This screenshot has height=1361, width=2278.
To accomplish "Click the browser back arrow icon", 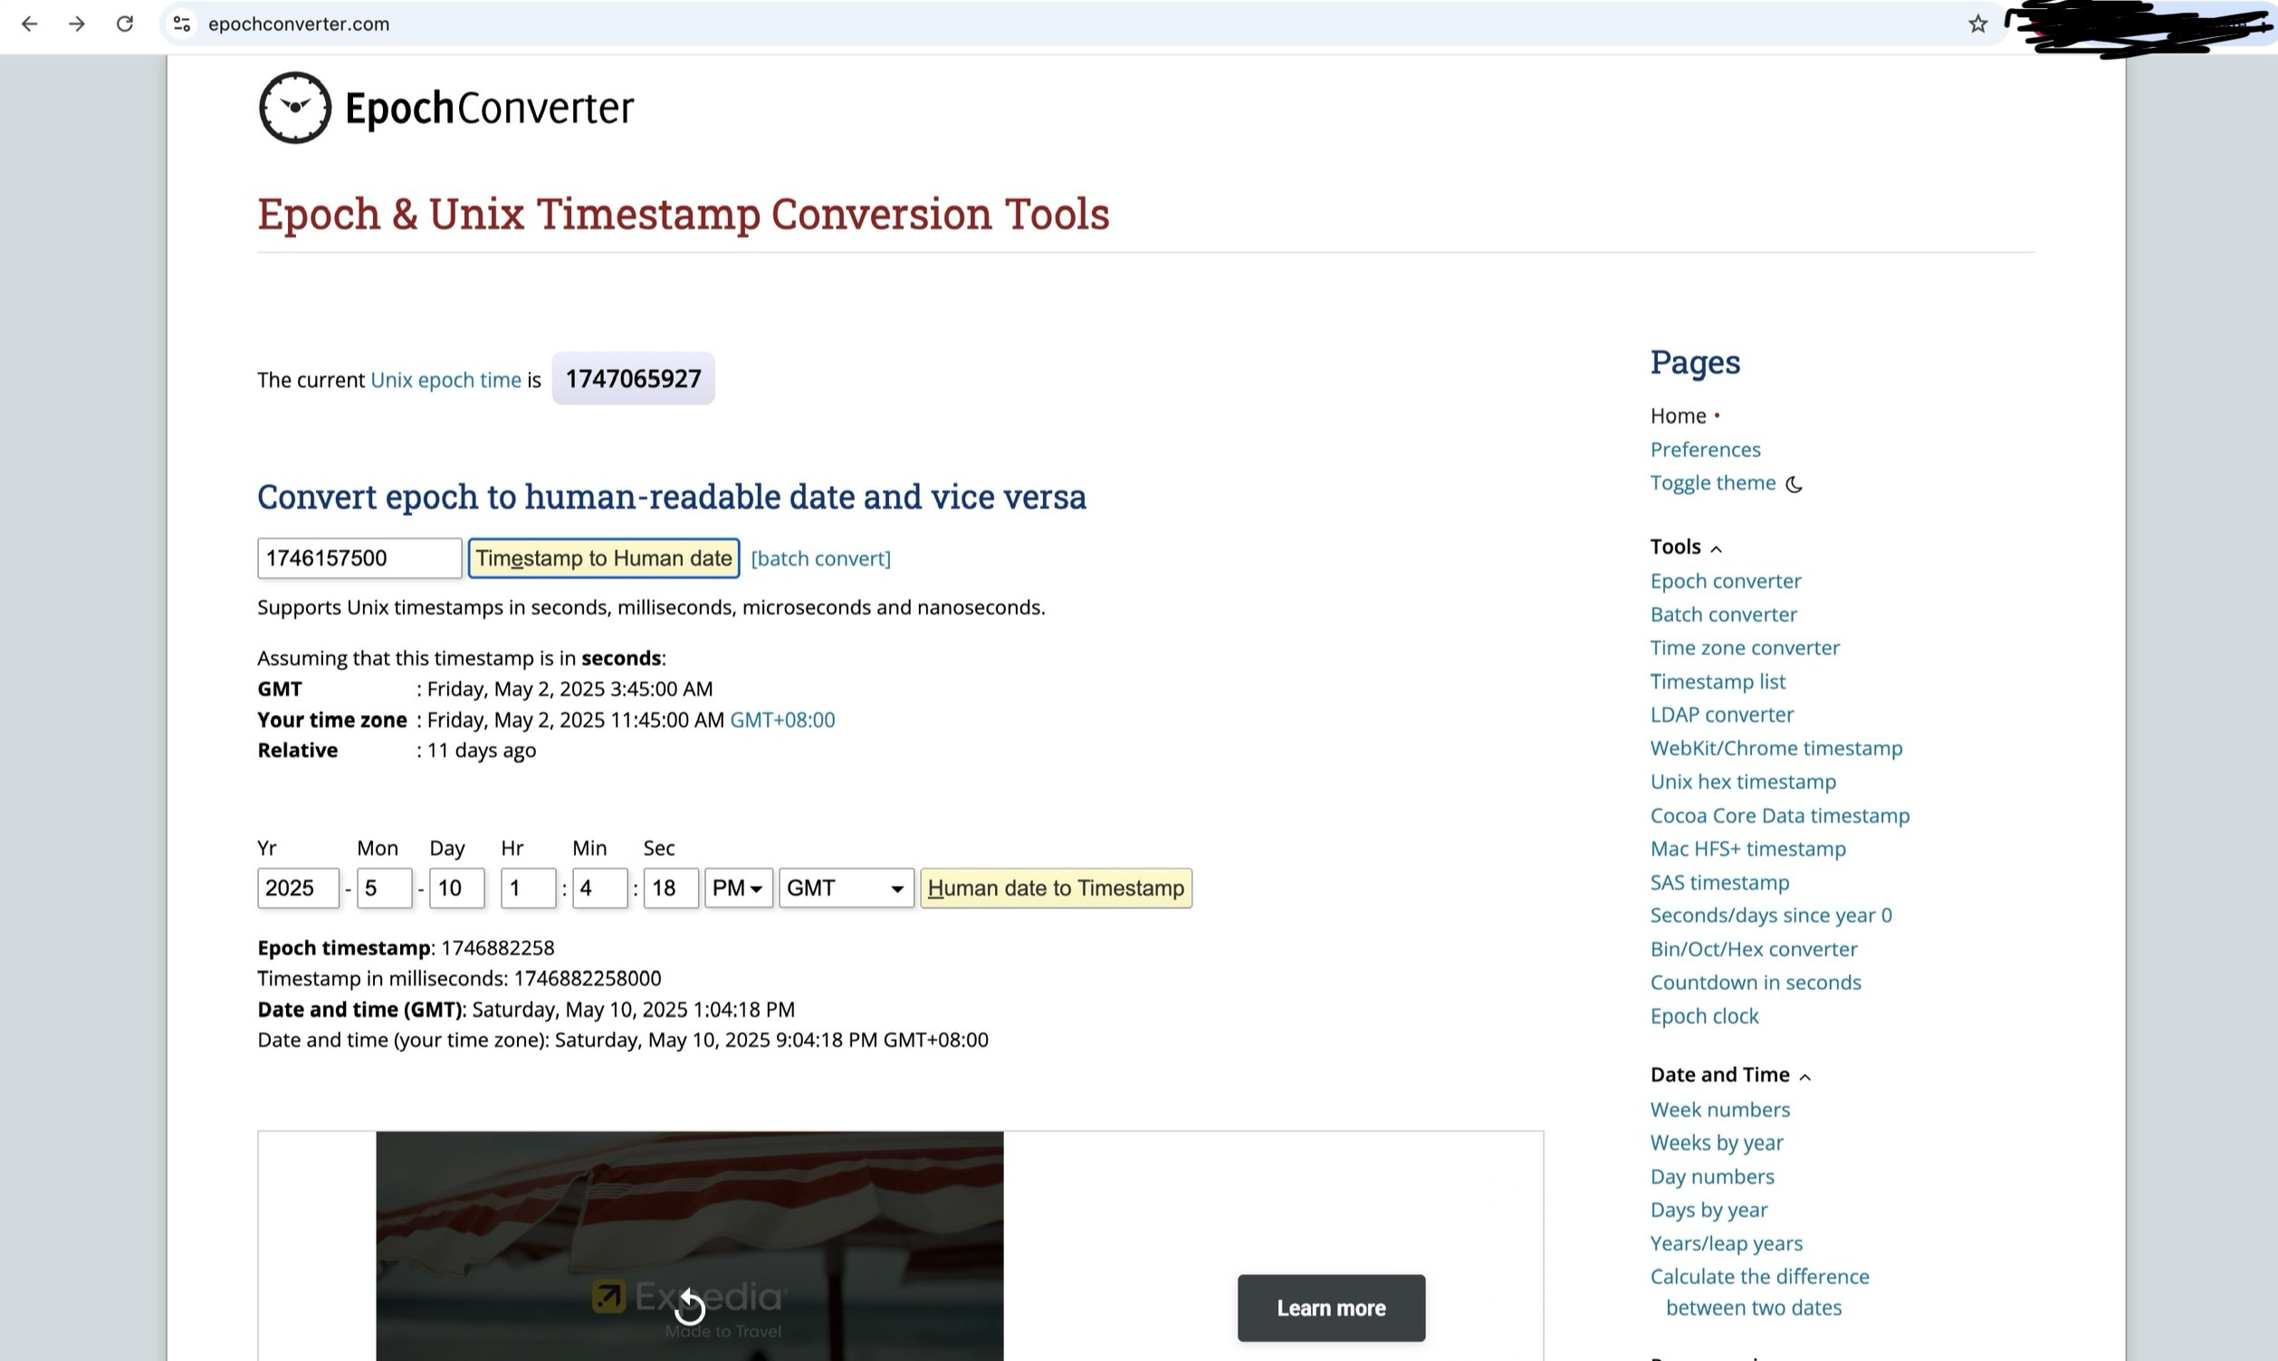I will coord(29,24).
